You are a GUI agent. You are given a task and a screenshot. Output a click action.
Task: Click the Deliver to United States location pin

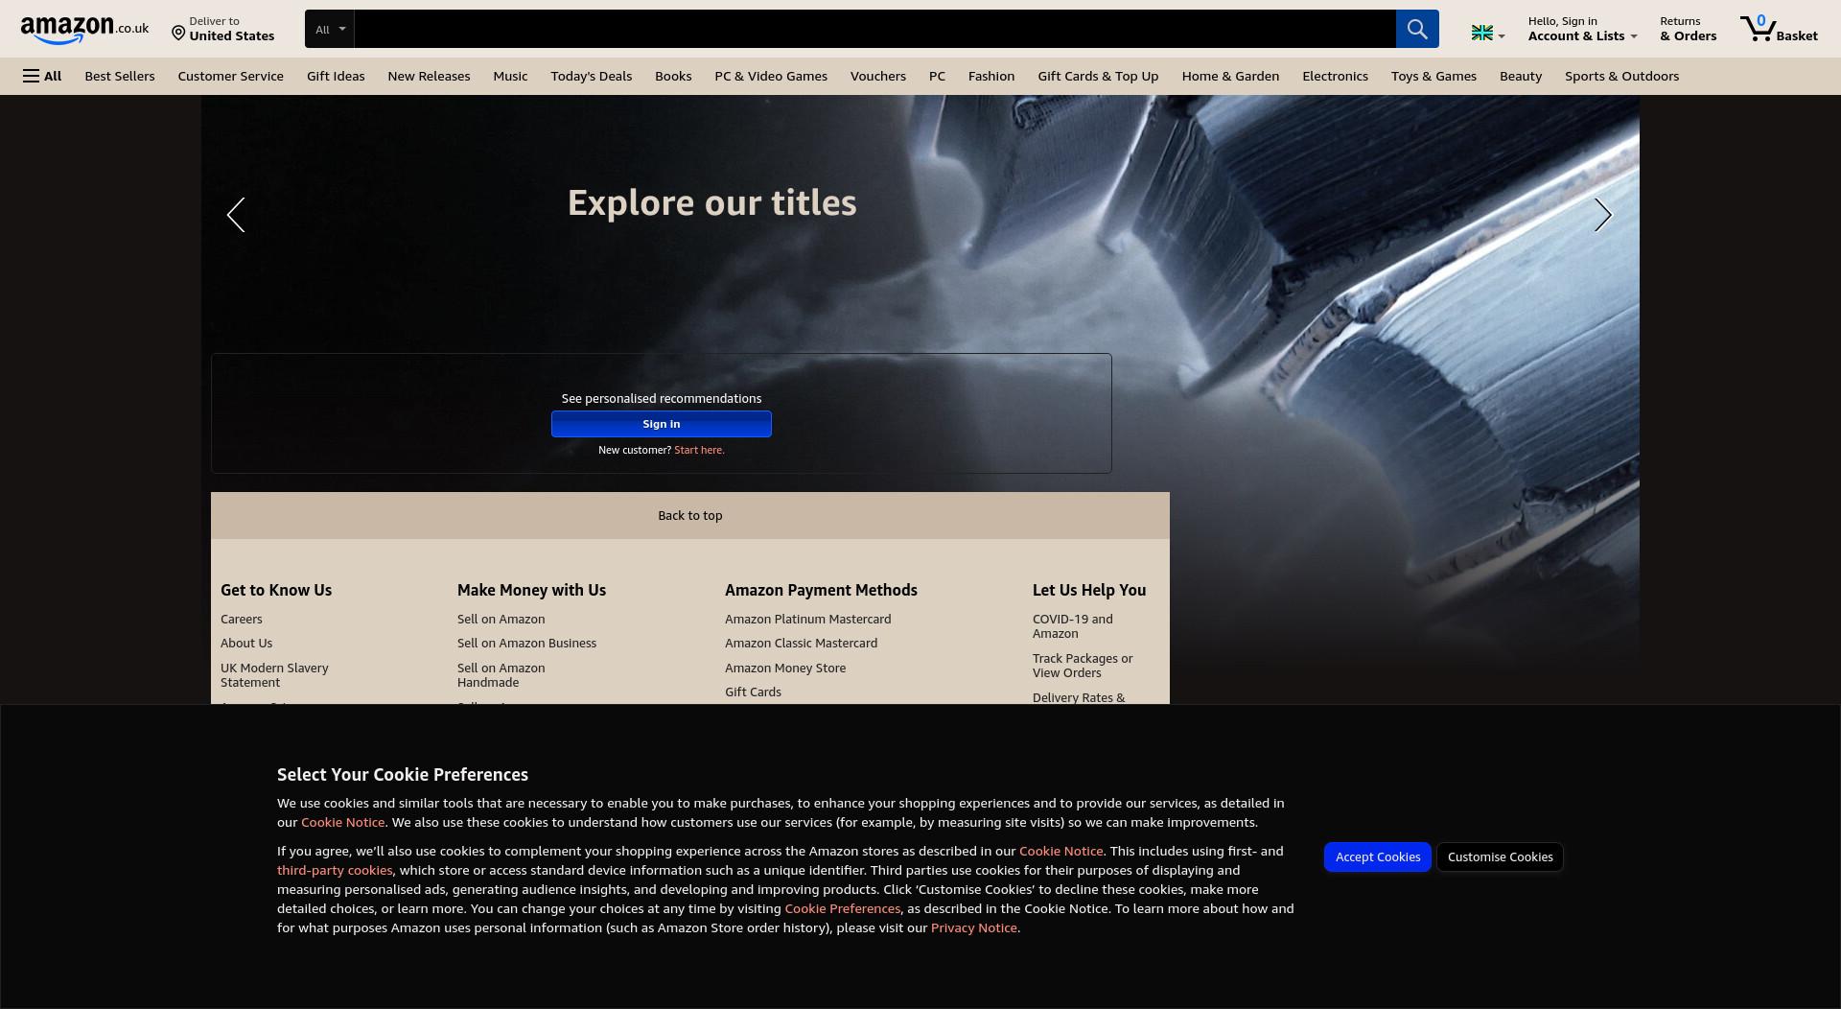(223, 29)
